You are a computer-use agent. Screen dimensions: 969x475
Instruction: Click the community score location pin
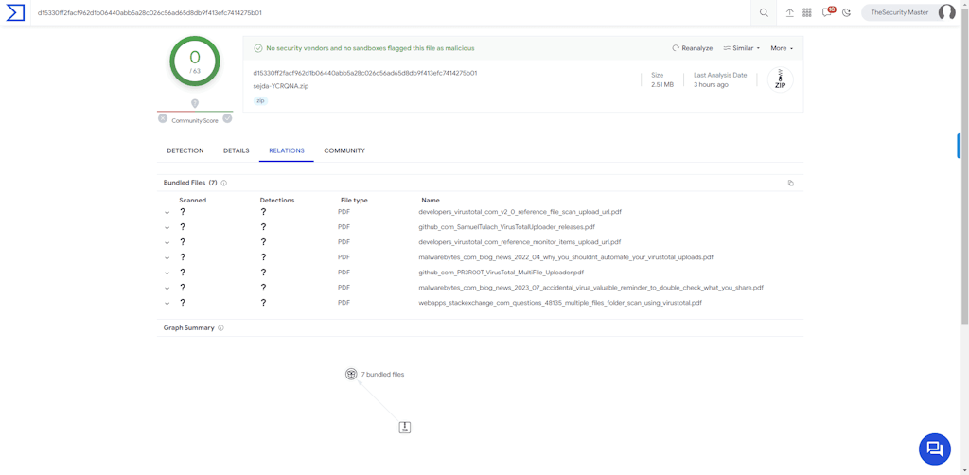(195, 103)
